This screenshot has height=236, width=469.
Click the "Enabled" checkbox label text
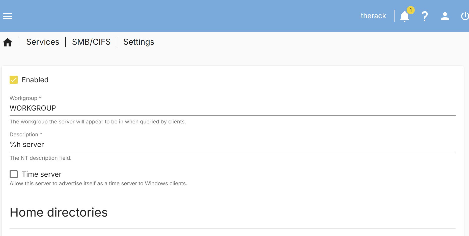pos(35,80)
